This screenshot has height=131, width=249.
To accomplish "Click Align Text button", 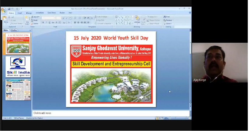I will pyautogui.click(x=100, y=20).
